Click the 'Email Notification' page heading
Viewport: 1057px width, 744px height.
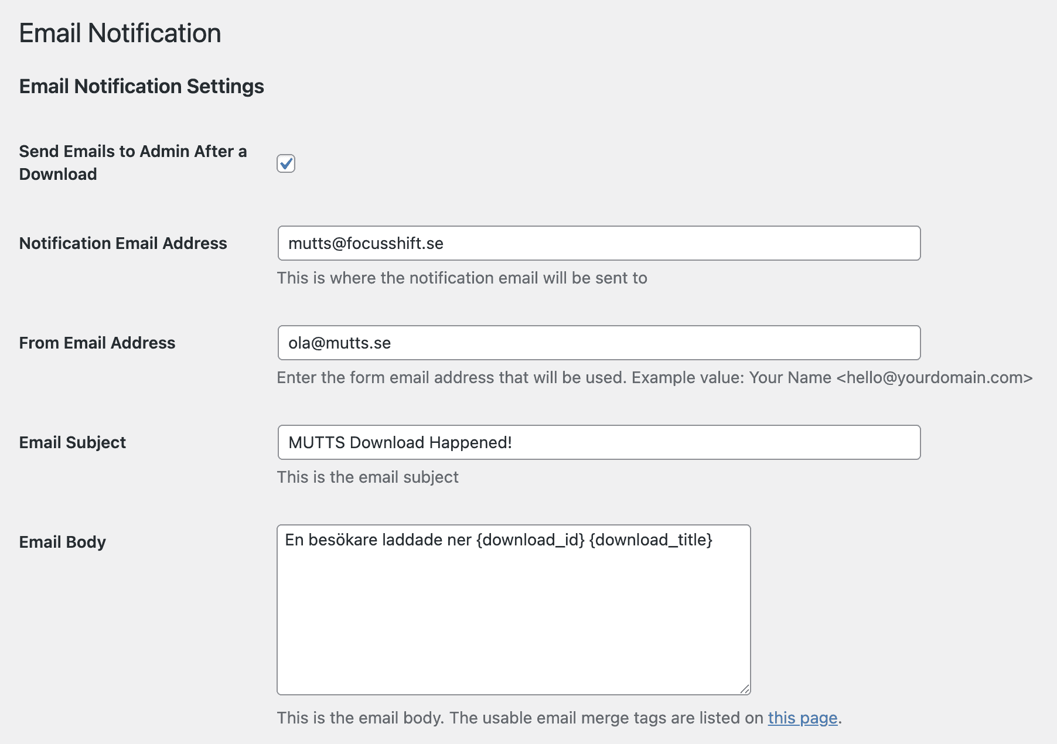(x=120, y=33)
